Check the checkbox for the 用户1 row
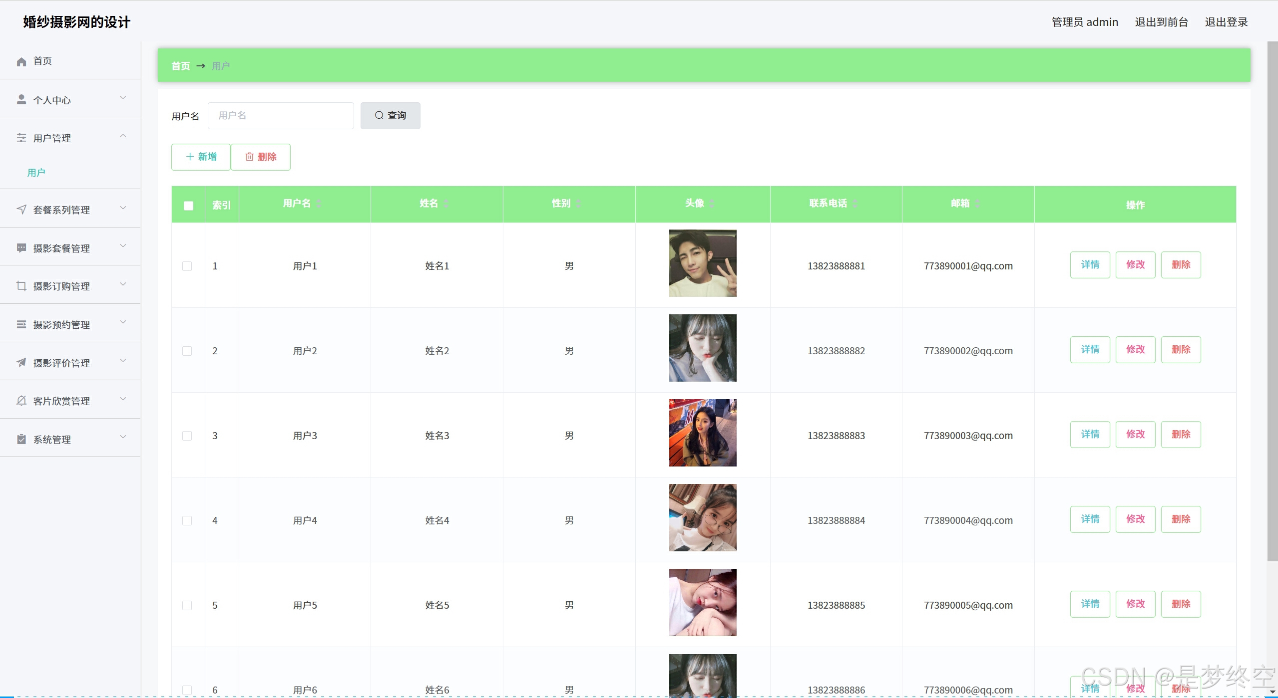Screen dimensions: 1278x698 [x=187, y=266]
